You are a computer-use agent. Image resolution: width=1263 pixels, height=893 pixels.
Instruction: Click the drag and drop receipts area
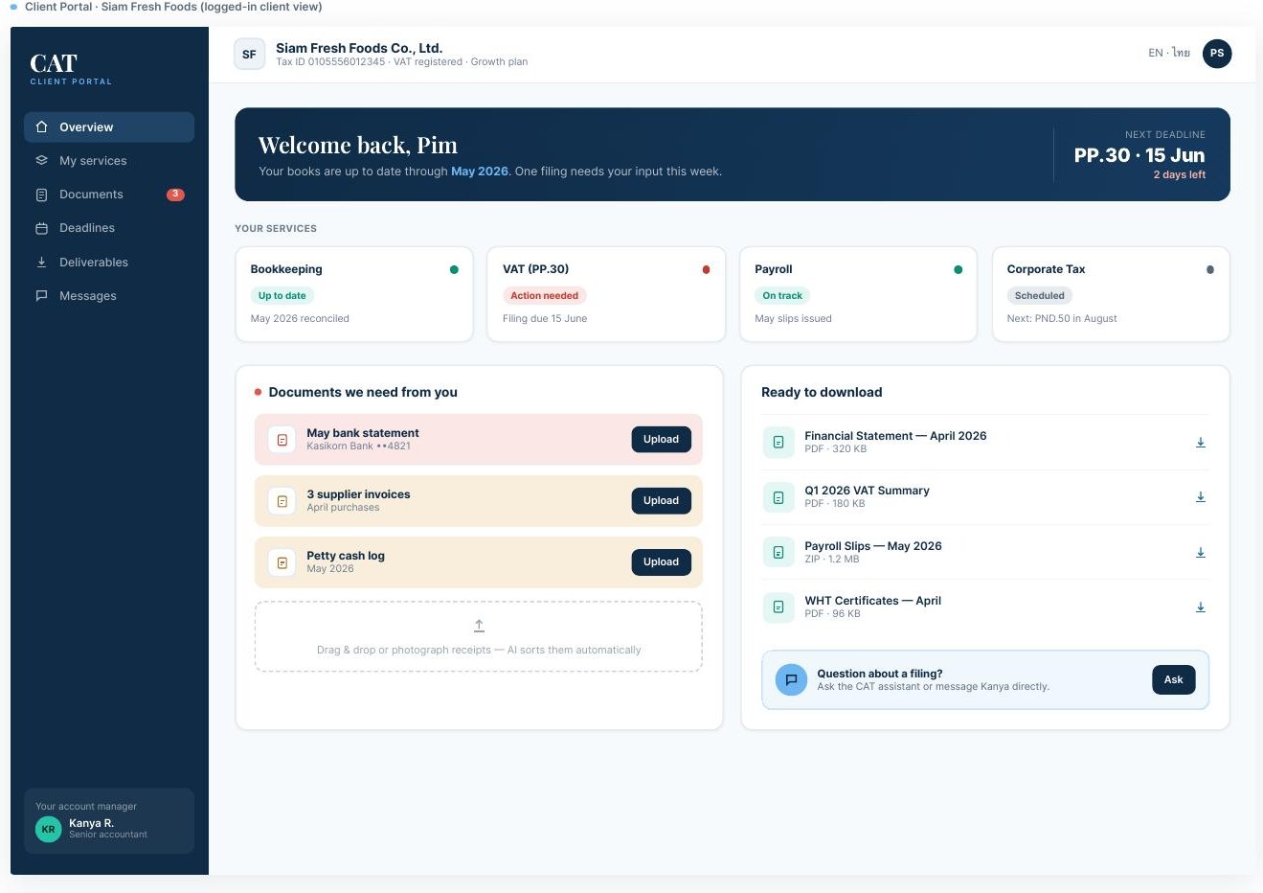(479, 636)
